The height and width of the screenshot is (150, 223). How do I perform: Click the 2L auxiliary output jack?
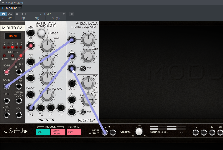click(x=212, y=132)
